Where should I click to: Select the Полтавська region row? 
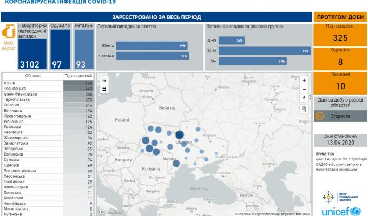[x=48, y=182]
